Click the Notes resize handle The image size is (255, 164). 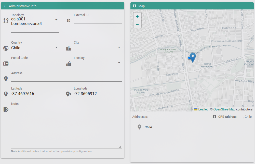coord(120,147)
